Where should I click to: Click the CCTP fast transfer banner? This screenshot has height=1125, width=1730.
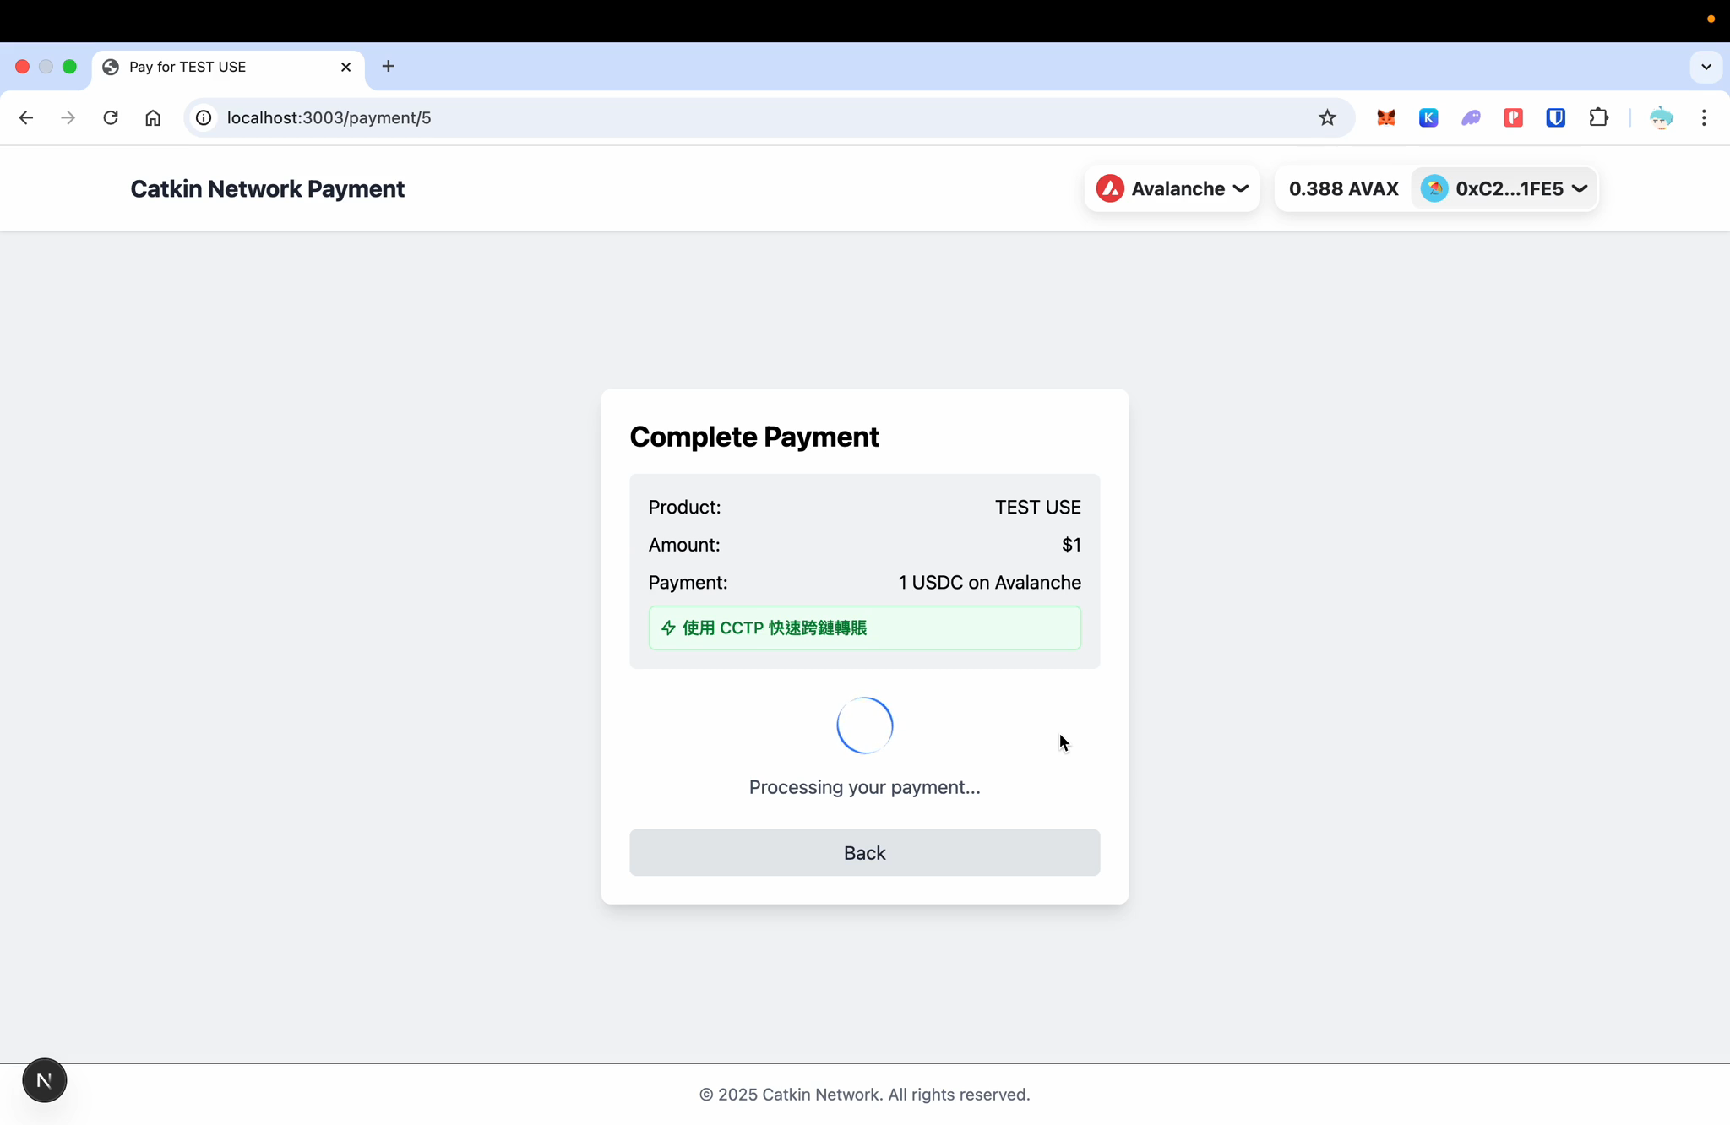(x=864, y=628)
